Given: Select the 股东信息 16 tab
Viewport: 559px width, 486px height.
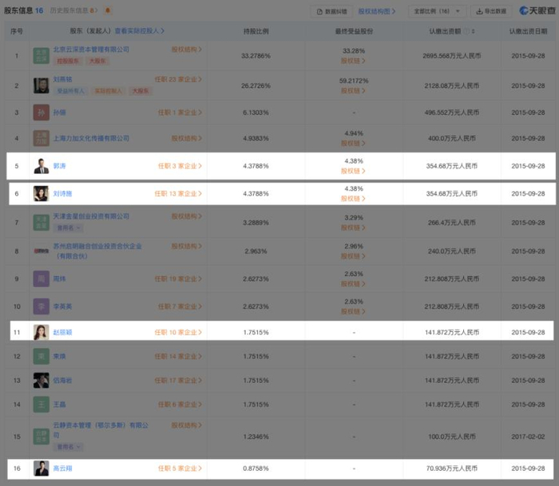Looking at the screenshot, I should coord(23,10).
